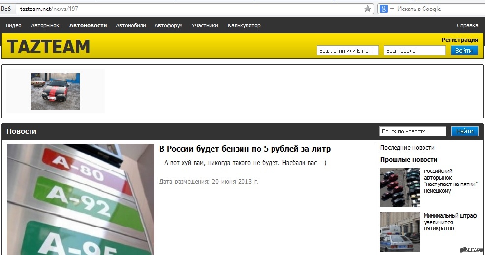Open the Видео menu item
The height and width of the screenshot is (255, 485).
tap(13, 25)
